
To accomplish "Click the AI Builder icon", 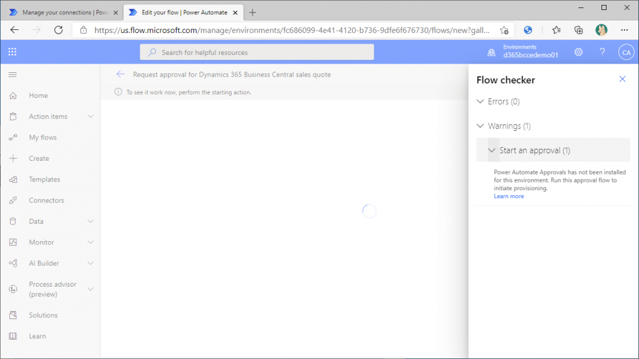I will point(13,264).
